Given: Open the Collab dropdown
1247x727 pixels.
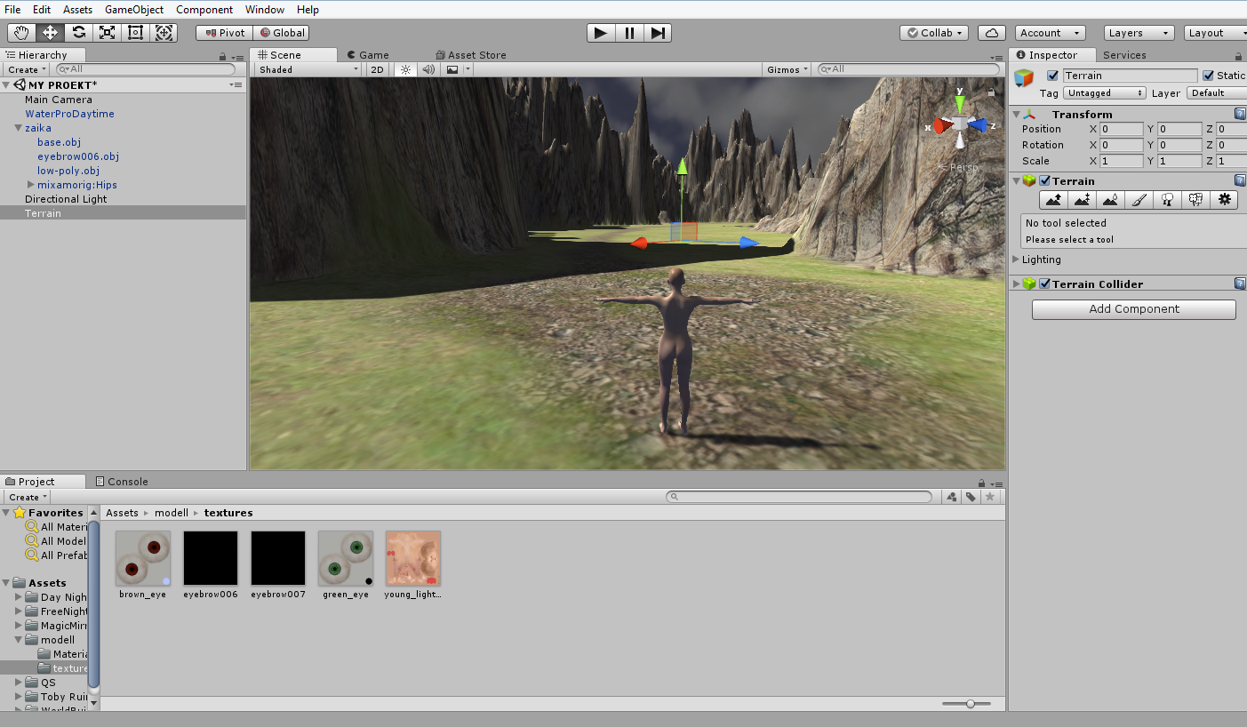Looking at the screenshot, I should pyautogui.click(x=936, y=33).
